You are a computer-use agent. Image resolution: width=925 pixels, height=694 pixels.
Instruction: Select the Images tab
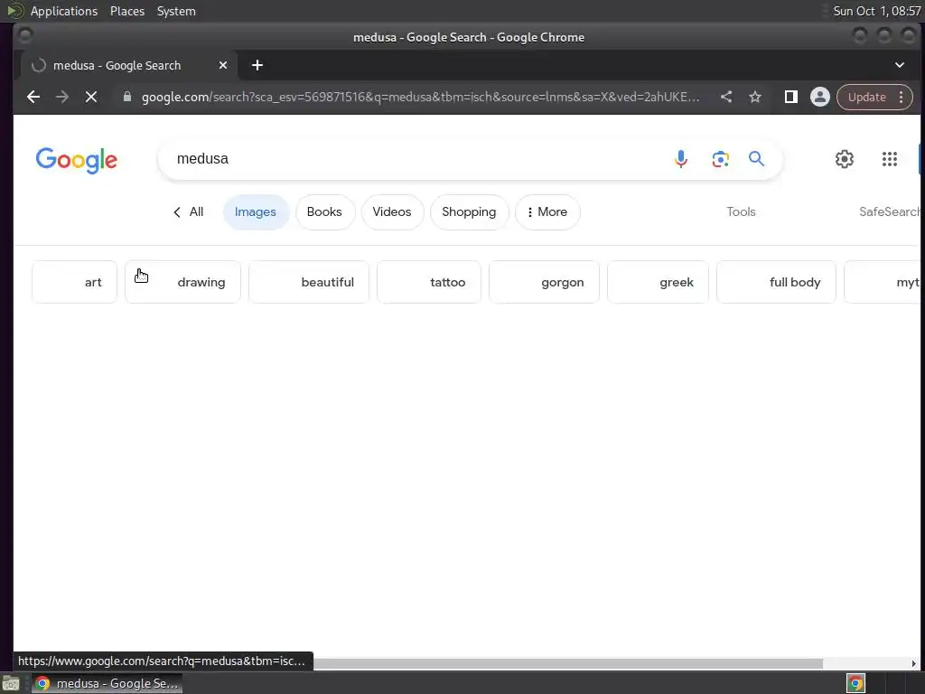(256, 211)
